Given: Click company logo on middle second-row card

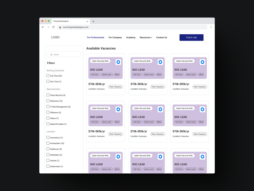Looking at the screenshot, I should pos(160,109).
